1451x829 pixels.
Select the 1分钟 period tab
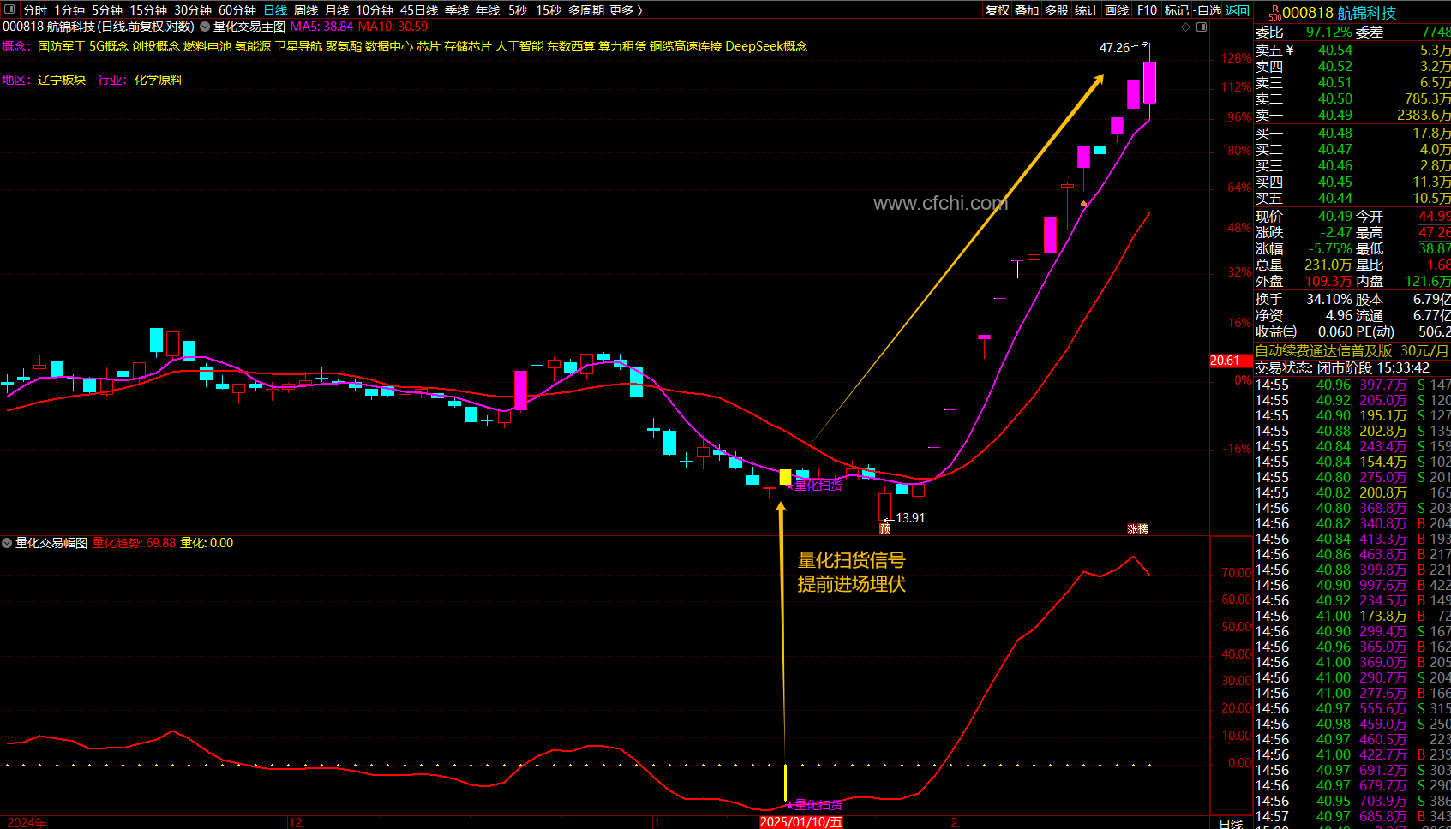pyautogui.click(x=69, y=10)
